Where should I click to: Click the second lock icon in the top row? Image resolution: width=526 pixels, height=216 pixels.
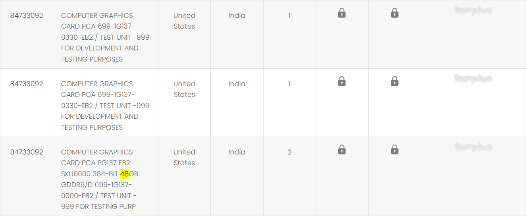(x=395, y=13)
